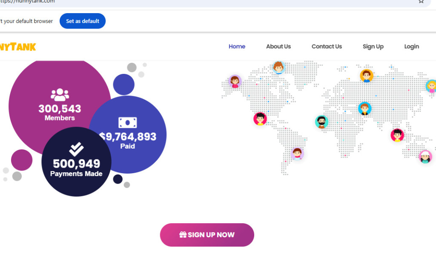Open the Home tab in navigation

pos(237,46)
